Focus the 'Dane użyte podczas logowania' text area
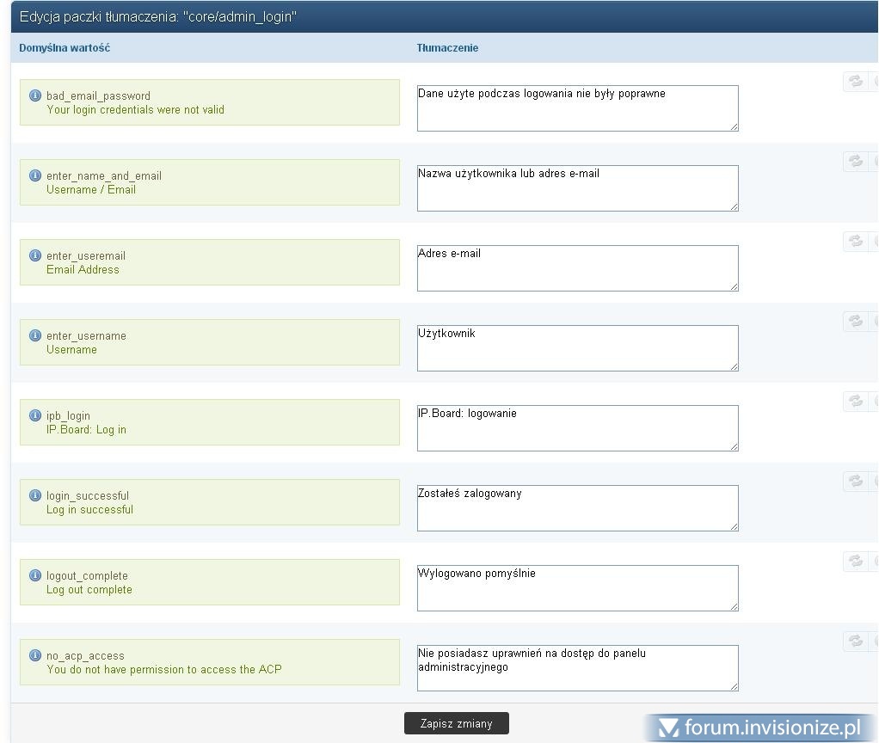The height and width of the screenshot is (743, 879). (577, 108)
